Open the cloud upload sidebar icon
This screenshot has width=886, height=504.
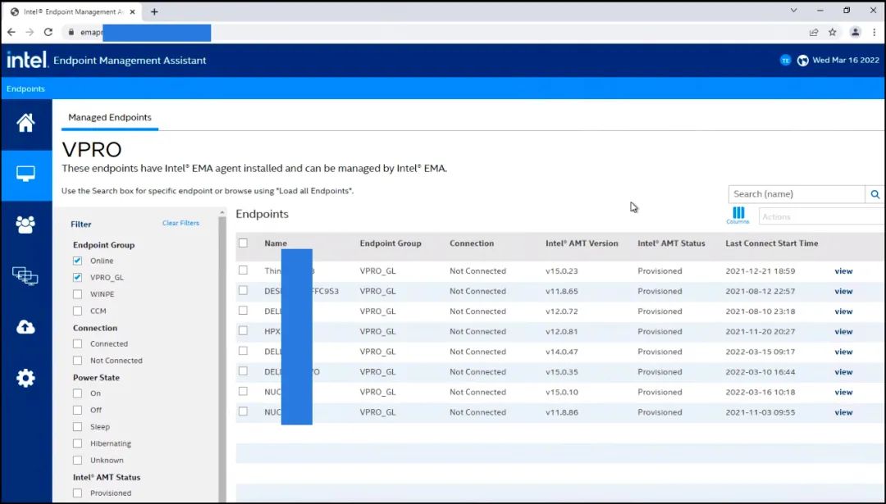25,327
